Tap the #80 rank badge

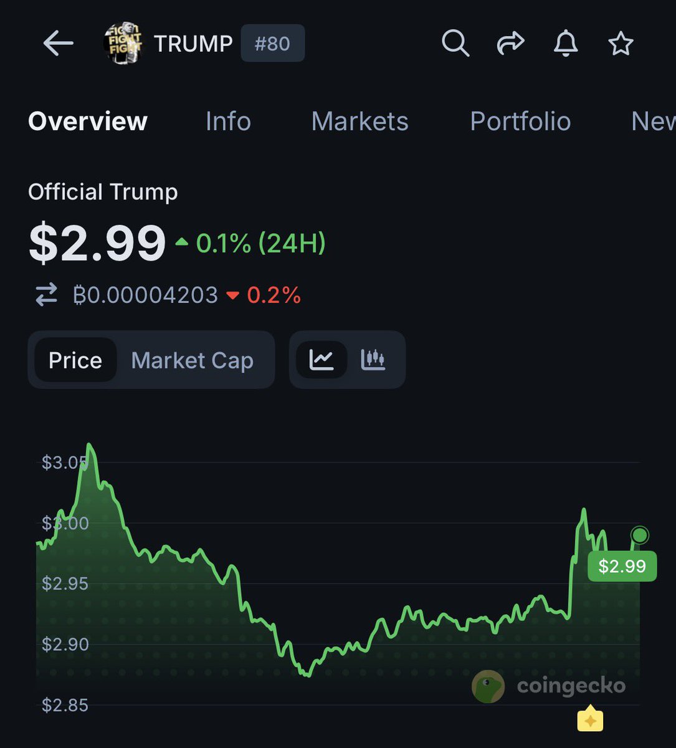(x=273, y=44)
